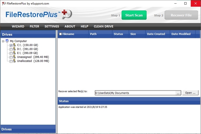Sort by the Path column header
Screen dimensions: 201x134
click(100, 34)
